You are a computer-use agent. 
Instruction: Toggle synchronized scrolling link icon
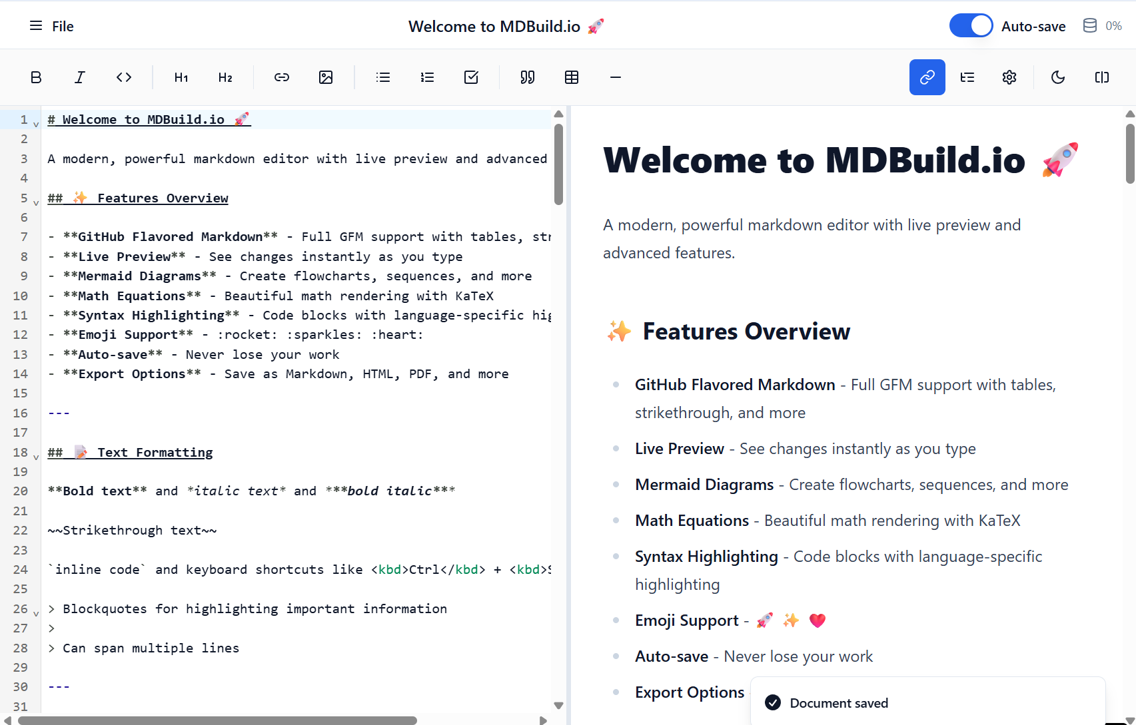coord(927,77)
